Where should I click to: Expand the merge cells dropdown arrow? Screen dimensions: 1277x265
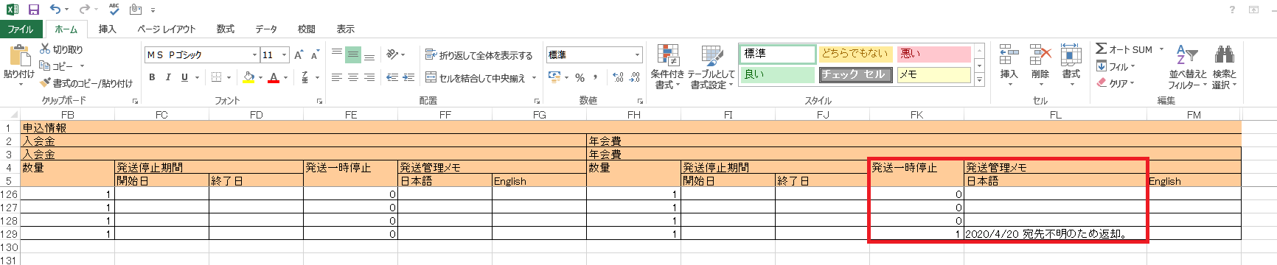coord(534,78)
